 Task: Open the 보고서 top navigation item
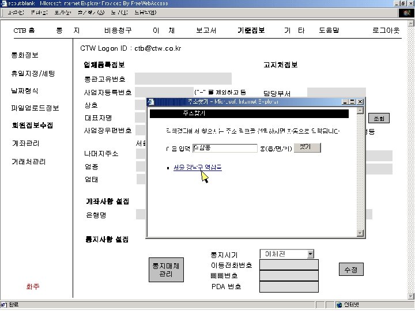[x=206, y=31]
